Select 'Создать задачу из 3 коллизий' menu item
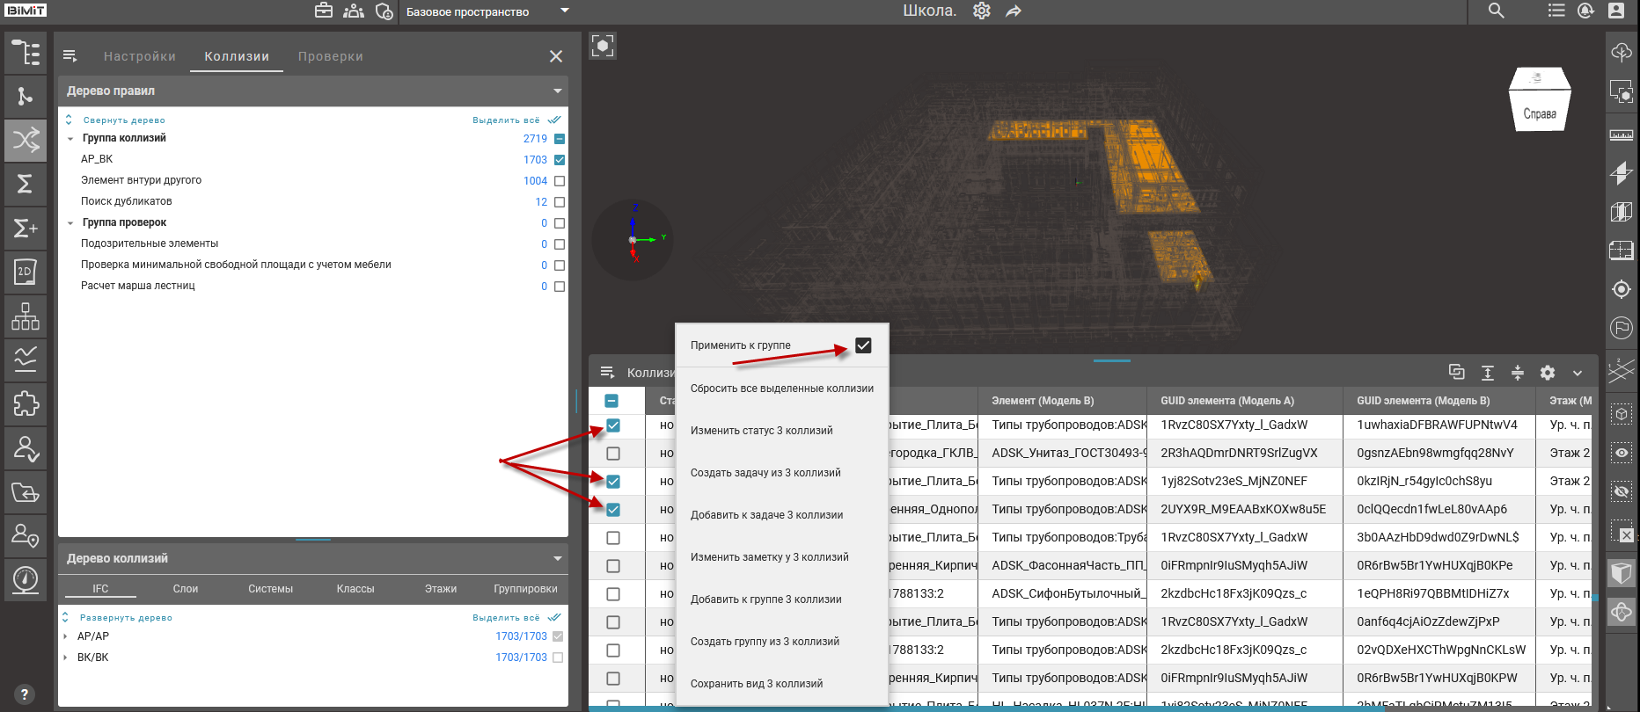 pos(765,473)
